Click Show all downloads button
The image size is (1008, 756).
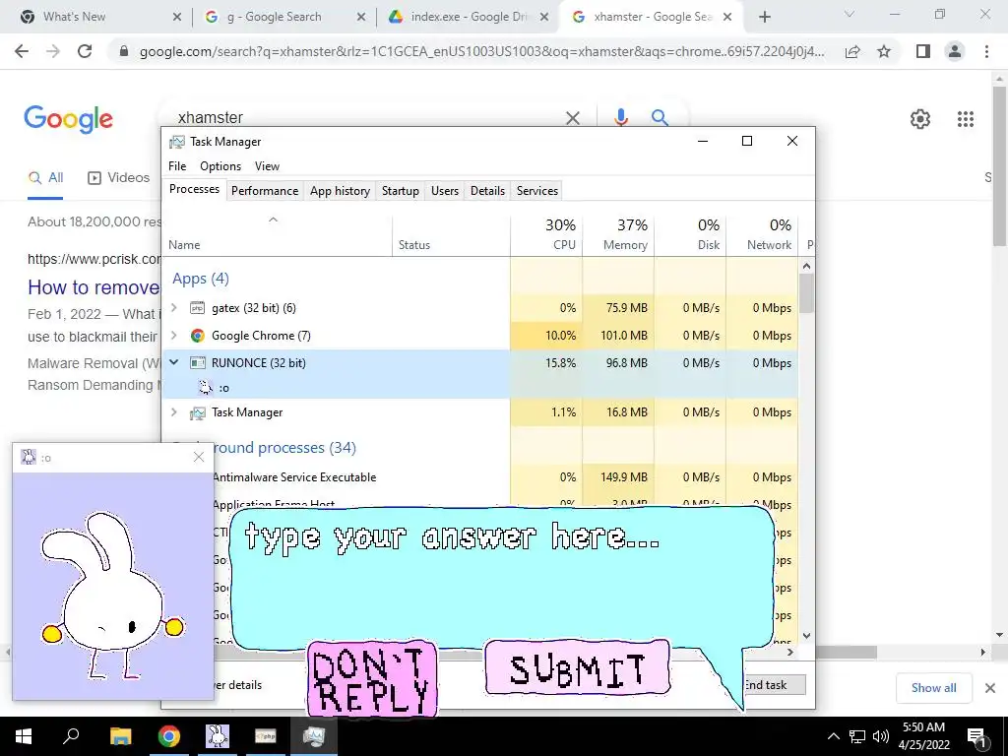click(933, 688)
